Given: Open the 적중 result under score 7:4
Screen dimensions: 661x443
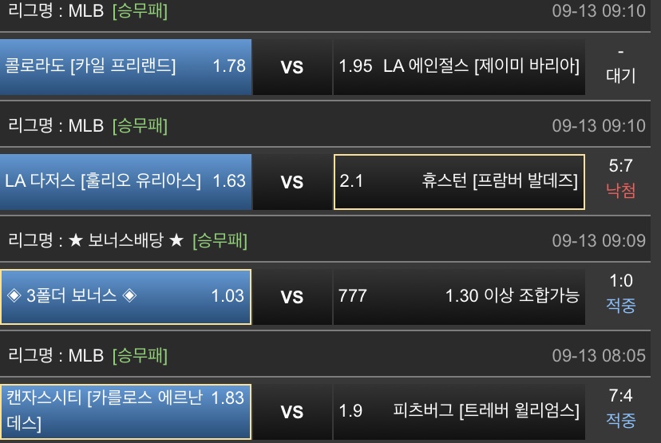Looking at the screenshot, I should (620, 421).
